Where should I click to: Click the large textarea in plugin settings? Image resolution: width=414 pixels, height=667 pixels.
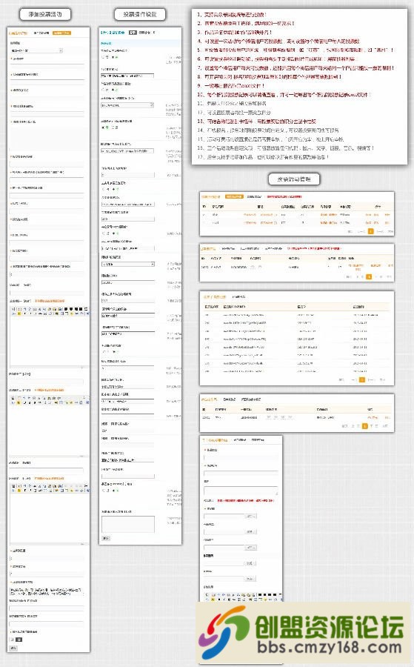(127, 524)
